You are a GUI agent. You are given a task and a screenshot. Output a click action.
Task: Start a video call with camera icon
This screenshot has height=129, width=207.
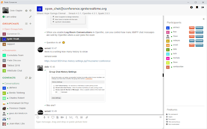click(x=62, y=117)
